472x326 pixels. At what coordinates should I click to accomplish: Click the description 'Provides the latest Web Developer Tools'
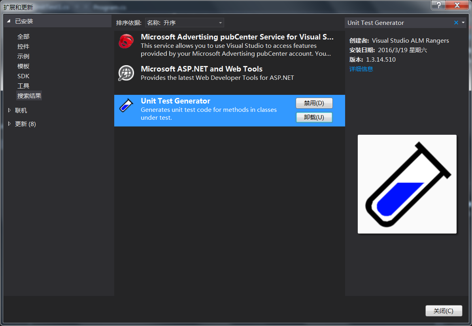(x=217, y=78)
